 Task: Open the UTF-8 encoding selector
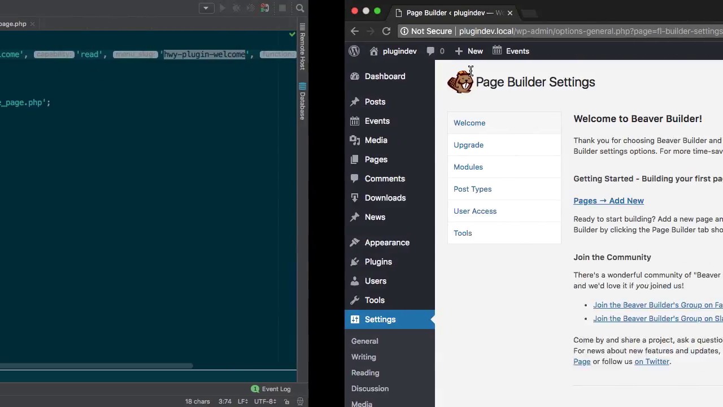click(x=265, y=401)
